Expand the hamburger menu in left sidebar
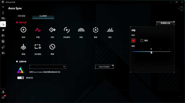This screenshot has height=103, width=185. pos(3,7)
